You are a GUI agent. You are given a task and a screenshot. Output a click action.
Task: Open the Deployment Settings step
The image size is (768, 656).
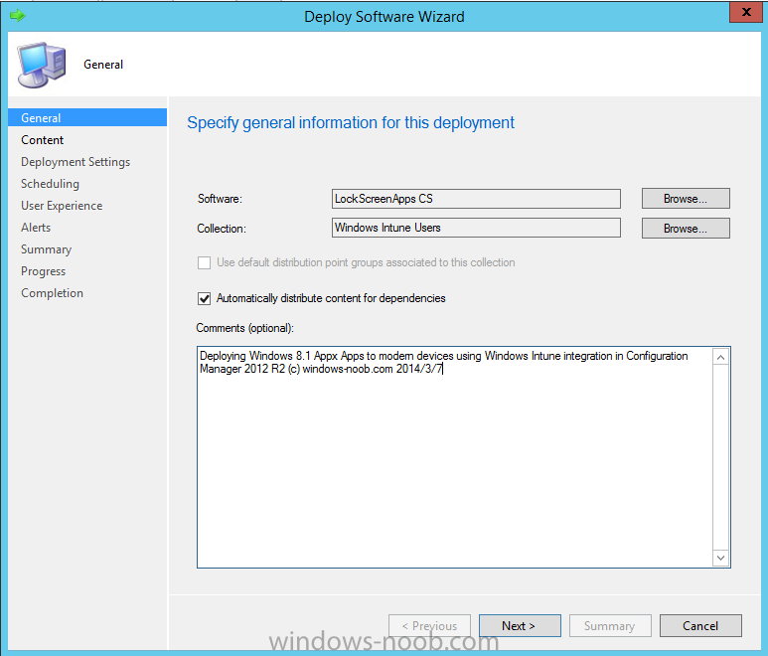pyautogui.click(x=76, y=162)
